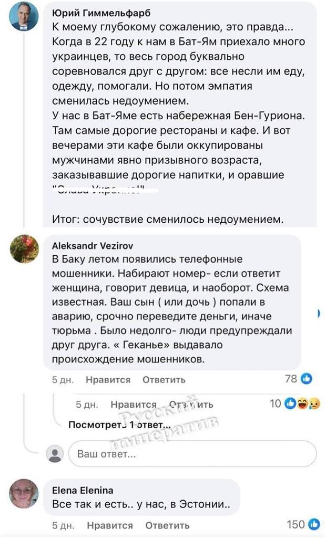Reply to Aleksandr Vezirov's comment
The image size is (326, 539).
(164, 380)
